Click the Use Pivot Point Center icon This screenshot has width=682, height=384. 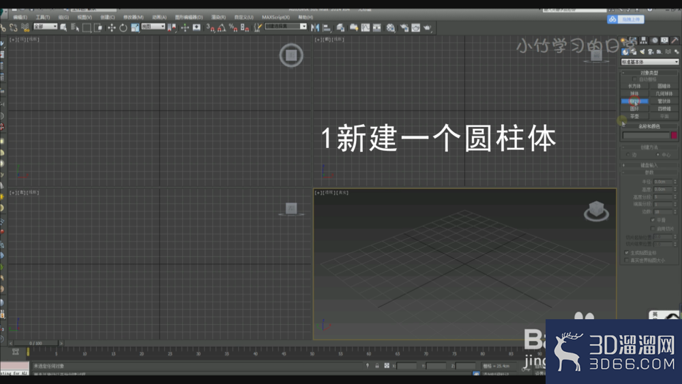172,28
